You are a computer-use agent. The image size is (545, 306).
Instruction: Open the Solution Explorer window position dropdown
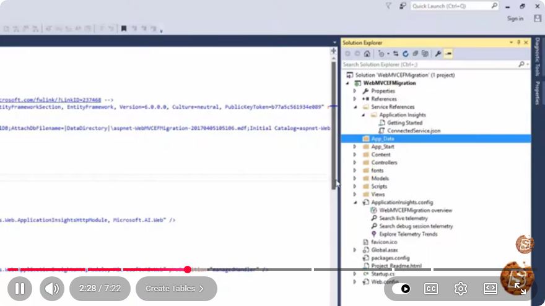512,42
